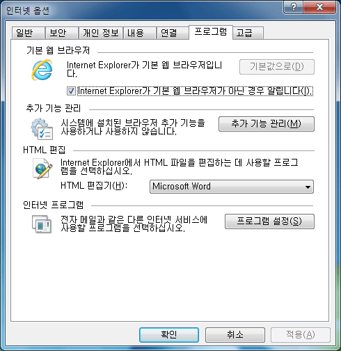Image resolution: width=341 pixels, height=351 pixels.
Task: Select the 내용 tab
Action: click(139, 33)
